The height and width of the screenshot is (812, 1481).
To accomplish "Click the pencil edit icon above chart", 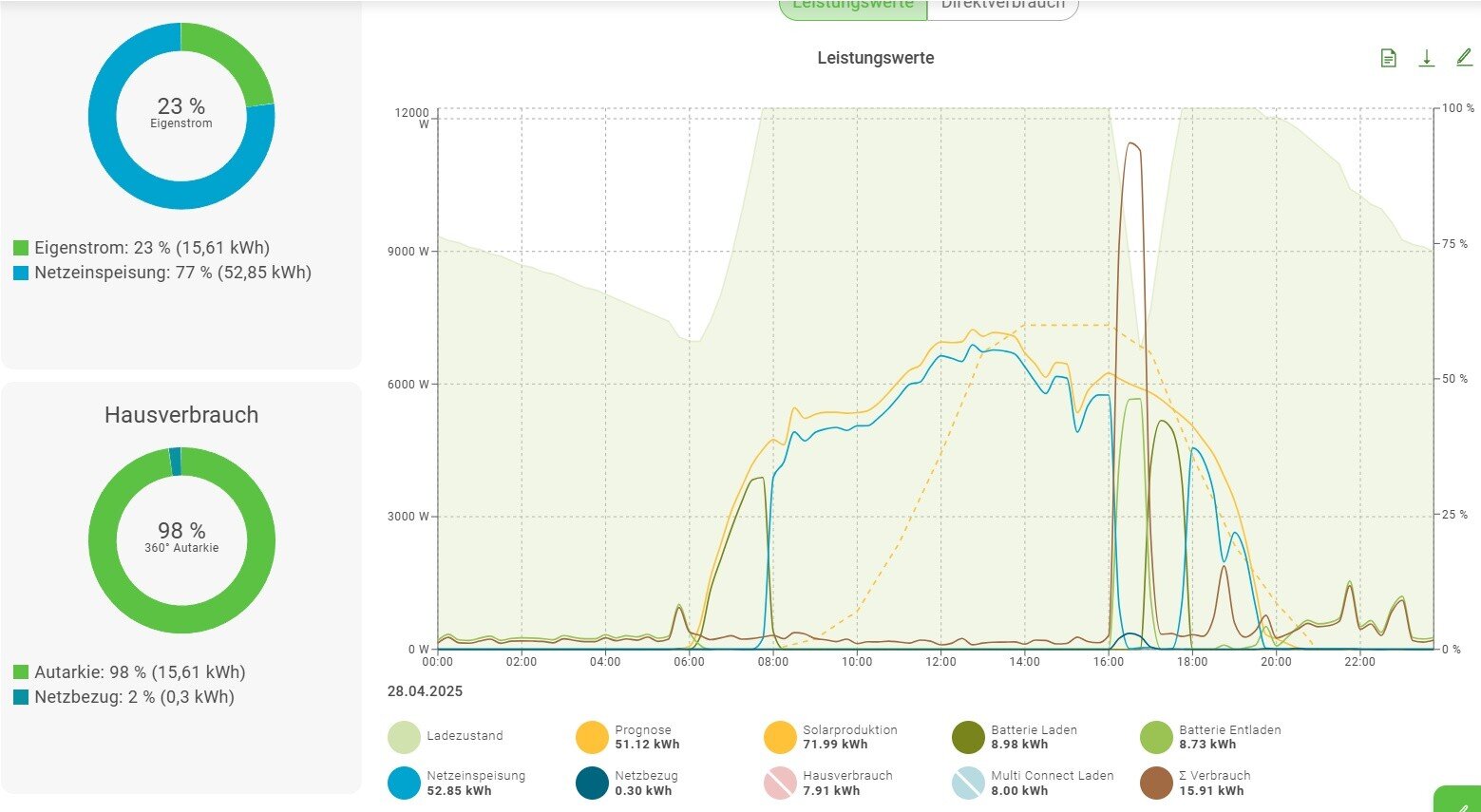I will (x=1463, y=58).
